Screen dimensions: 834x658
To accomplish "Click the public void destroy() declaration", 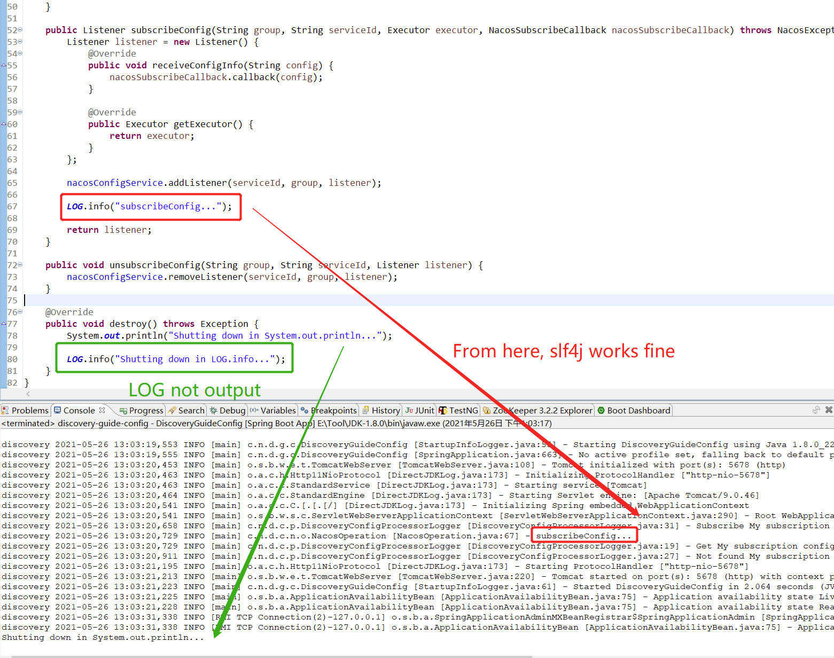I will [x=152, y=324].
